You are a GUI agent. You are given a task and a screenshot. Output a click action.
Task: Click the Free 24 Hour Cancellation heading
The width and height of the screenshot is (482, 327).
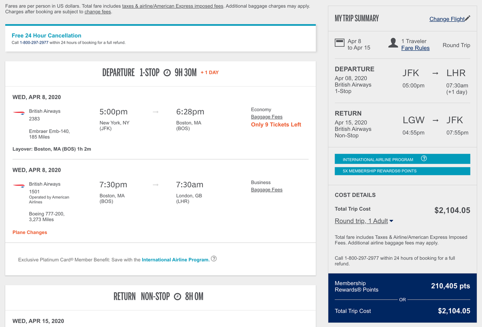tap(45, 35)
